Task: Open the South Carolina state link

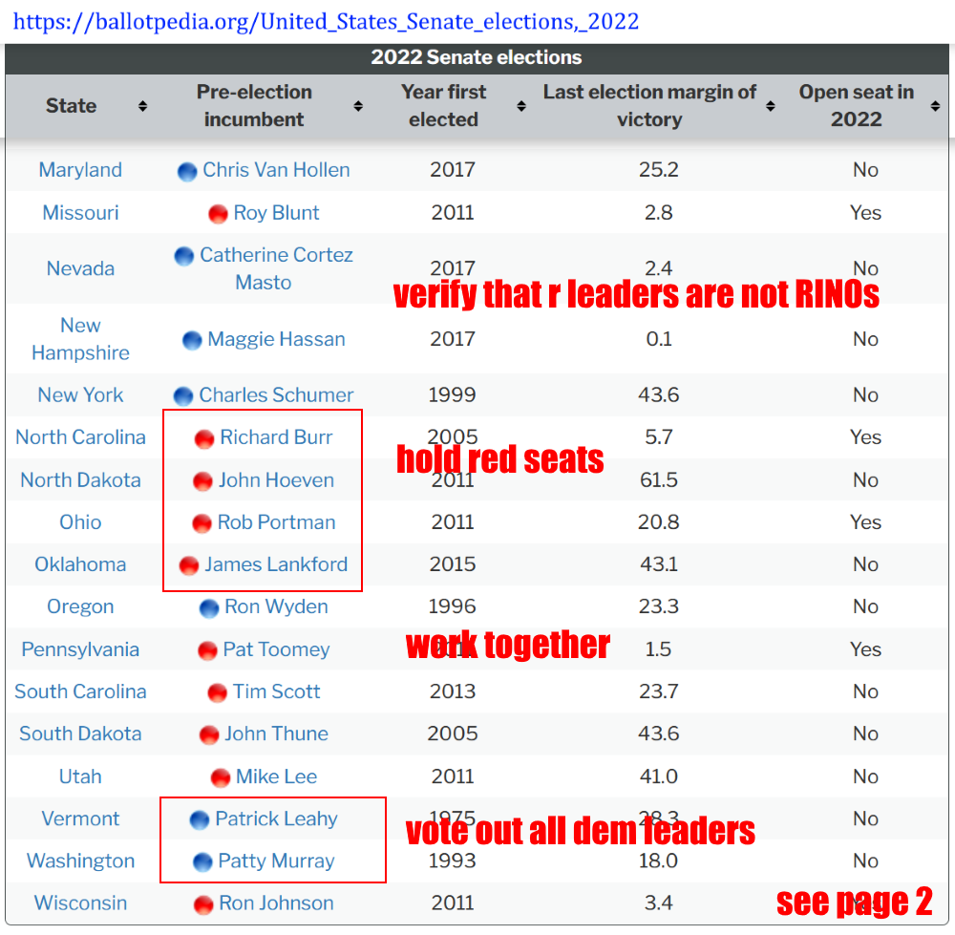Action: 80,691
